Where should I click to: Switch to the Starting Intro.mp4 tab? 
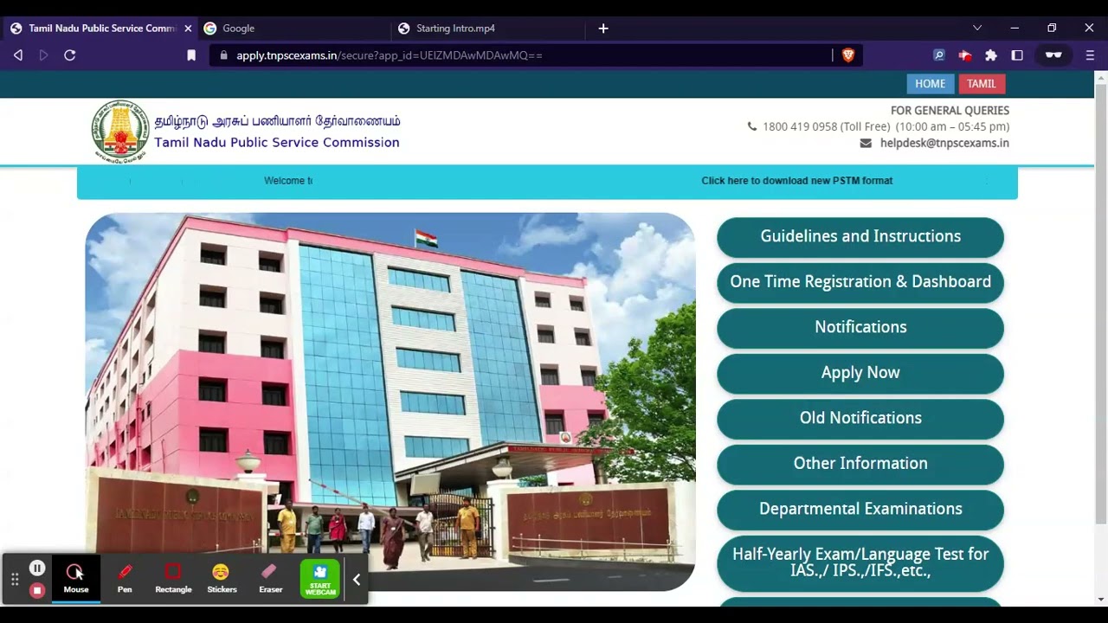(x=489, y=29)
